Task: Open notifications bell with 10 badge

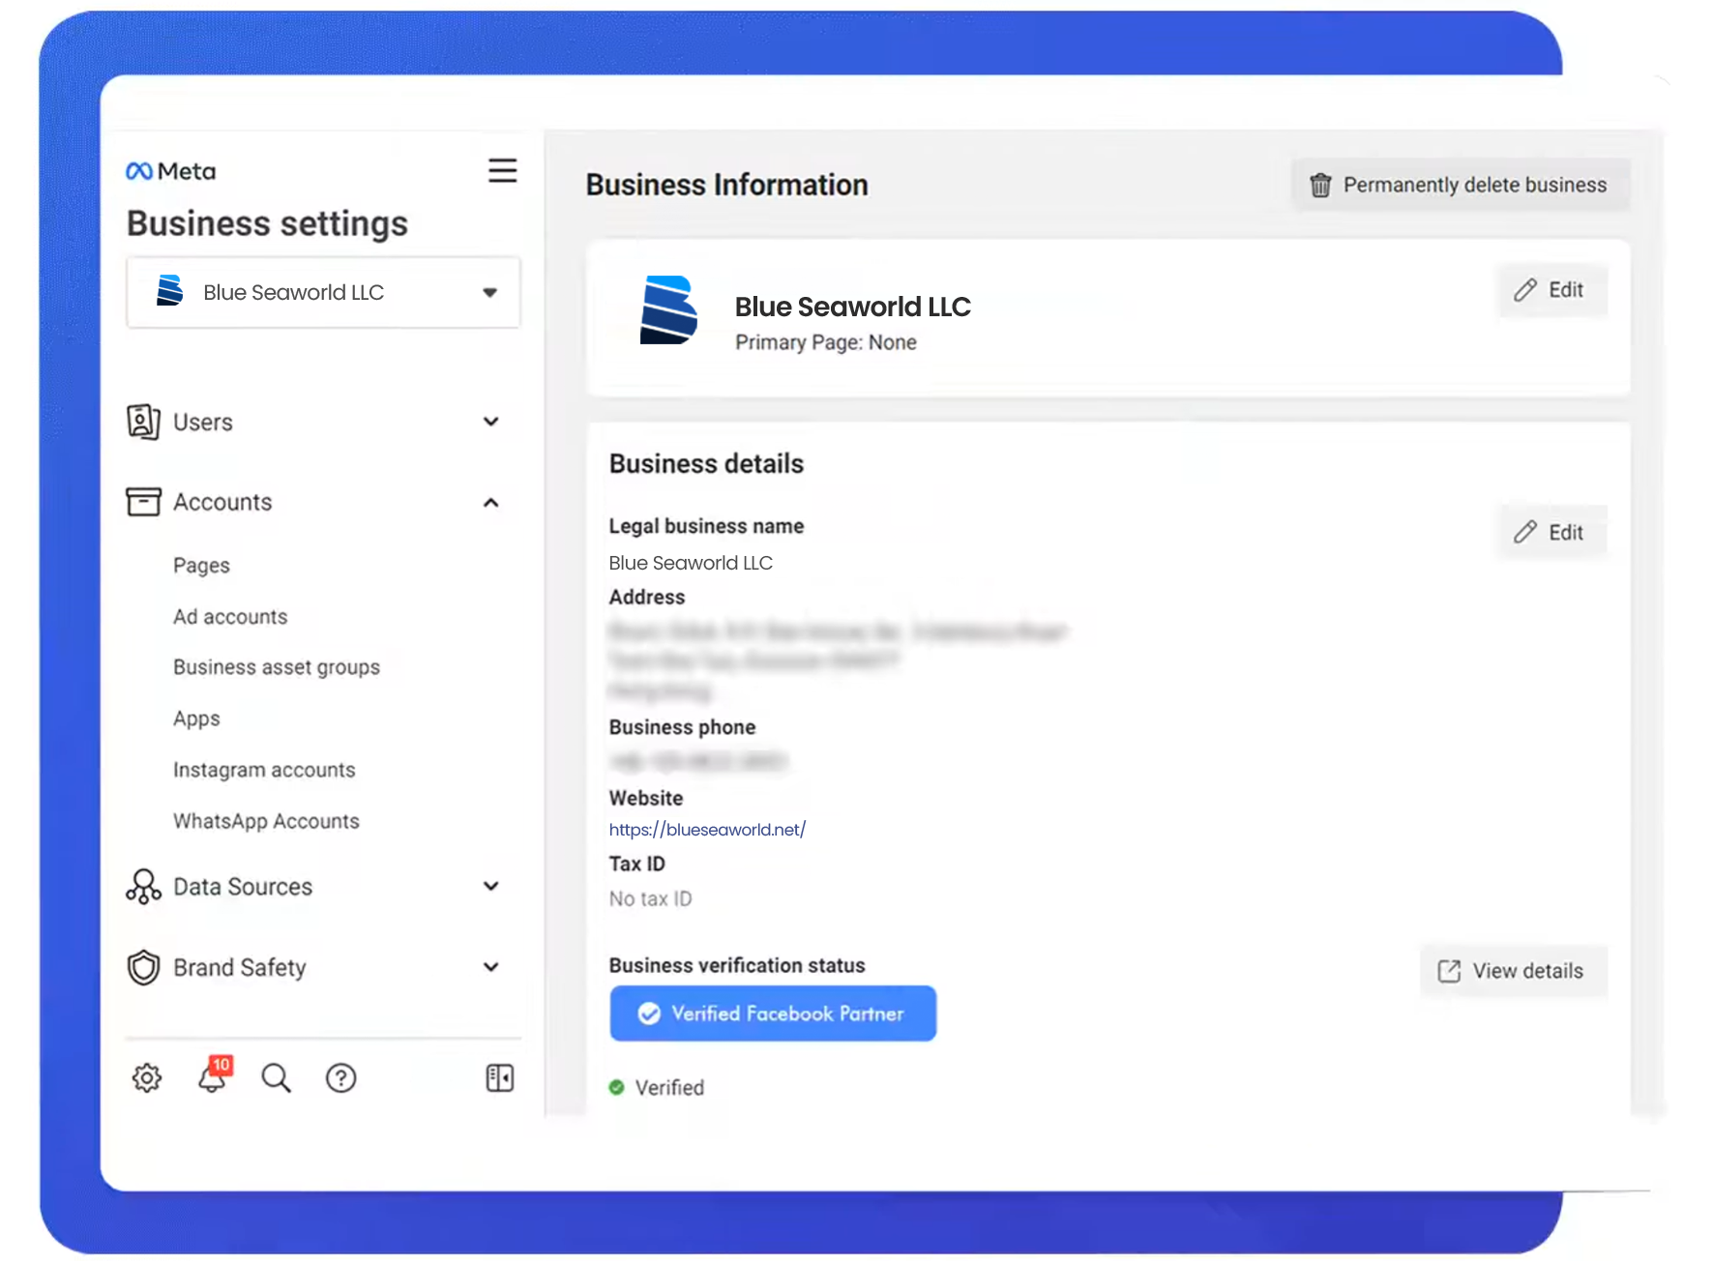Action: click(214, 1074)
